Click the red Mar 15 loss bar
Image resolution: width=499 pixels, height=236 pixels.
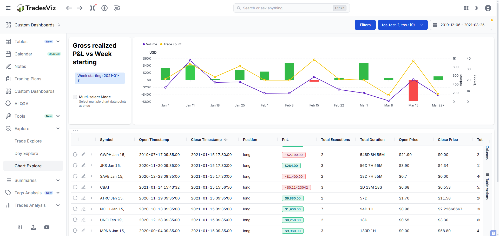413,91
